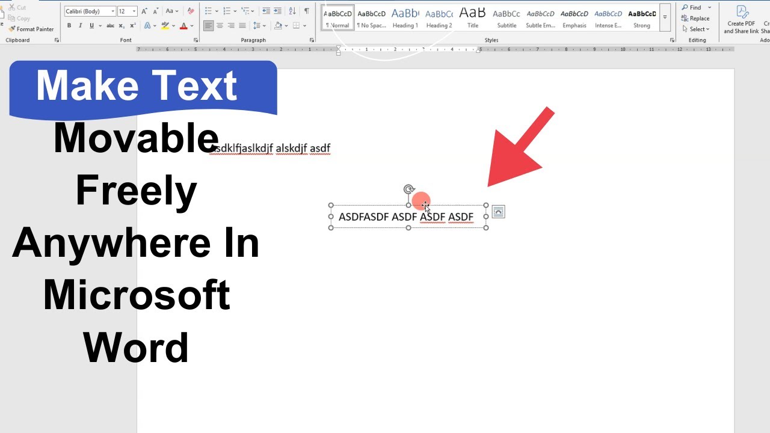This screenshot has width=770, height=433.
Task: Sort the selected text
Action: 292,11
